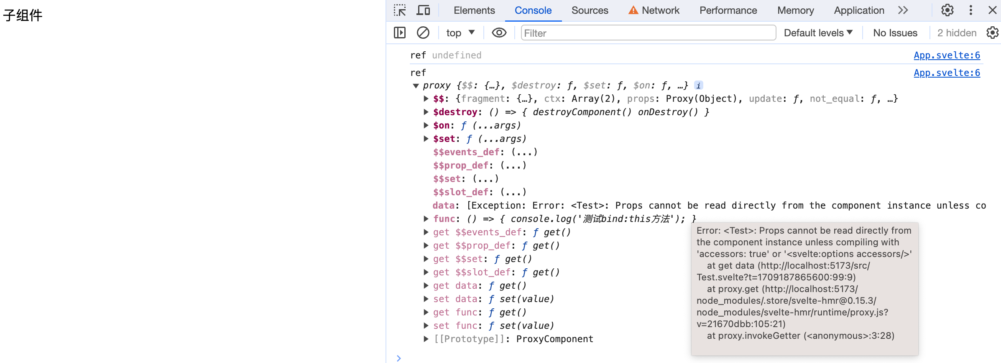Viewport: 1001px width, 363px height.
Task: Click the inspect element picker icon
Action: click(400, 10)
